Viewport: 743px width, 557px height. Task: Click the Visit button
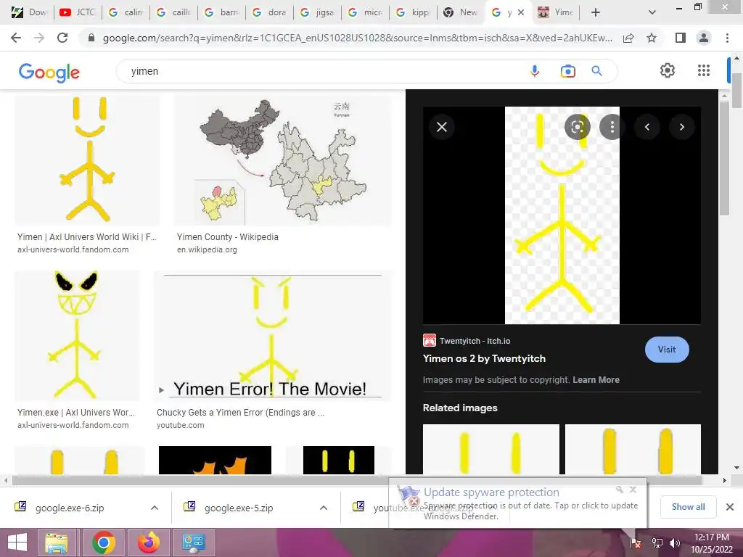(x=667, y=350)
